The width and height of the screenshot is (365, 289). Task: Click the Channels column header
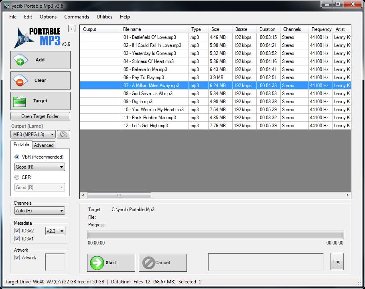(294, 29)
